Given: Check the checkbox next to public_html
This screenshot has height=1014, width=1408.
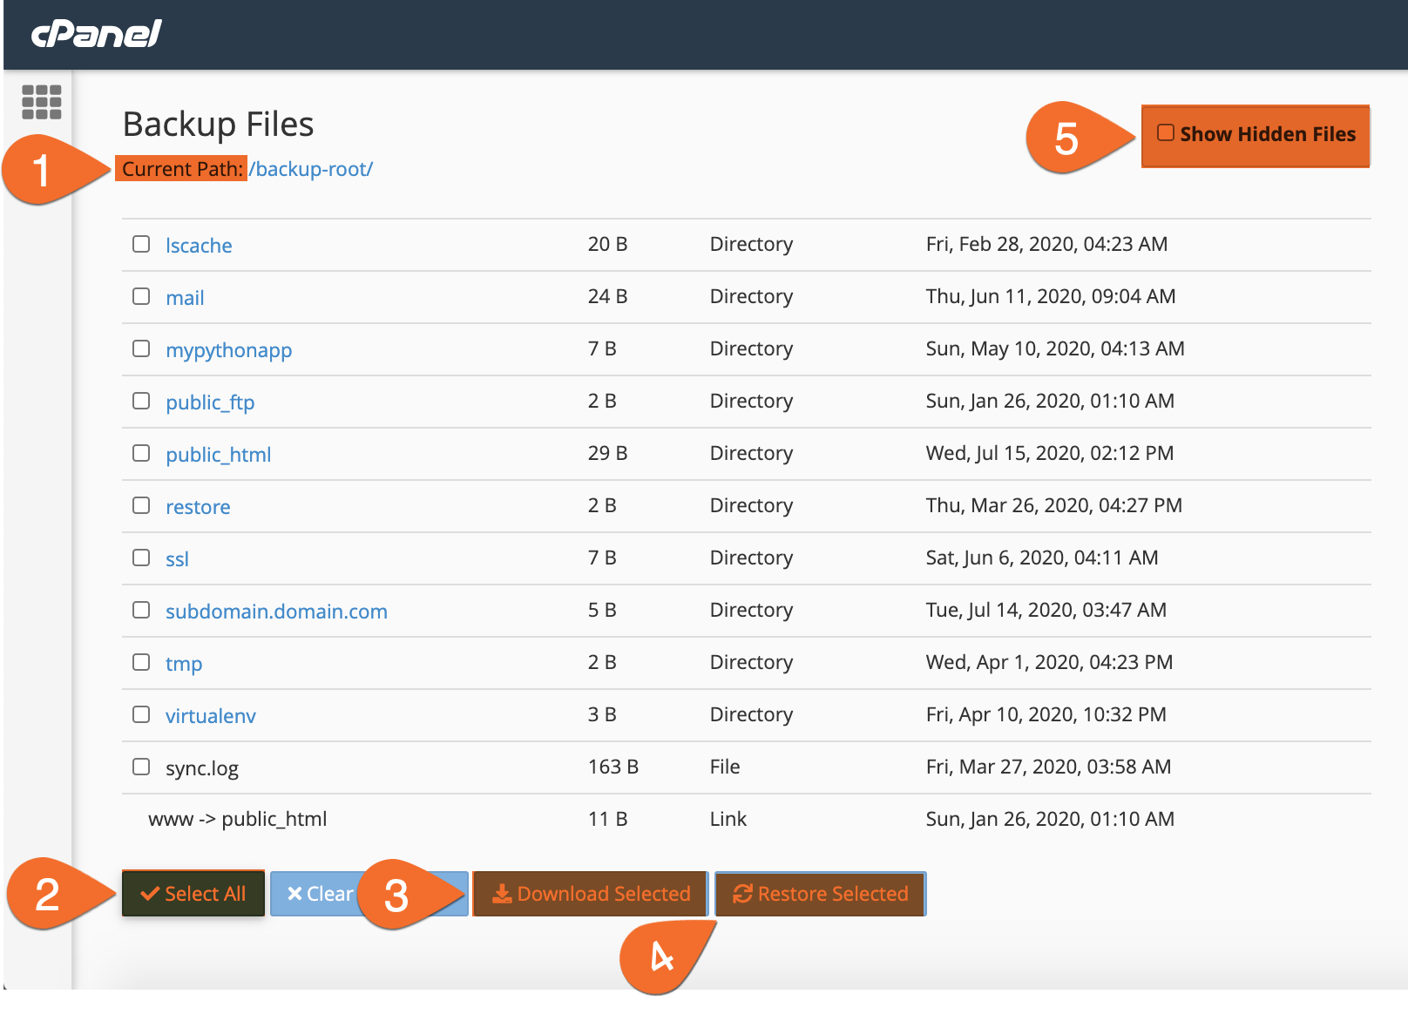Looking at the screenshot, I should pyautogui.click(x=140, y=453).
